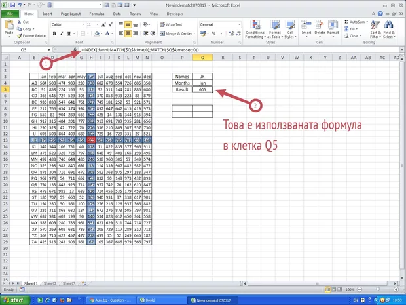The width and height of the screenshot is (406, 305).
Task: Decrease font size with the shrink font icon
Action: [x=110, y=25]
